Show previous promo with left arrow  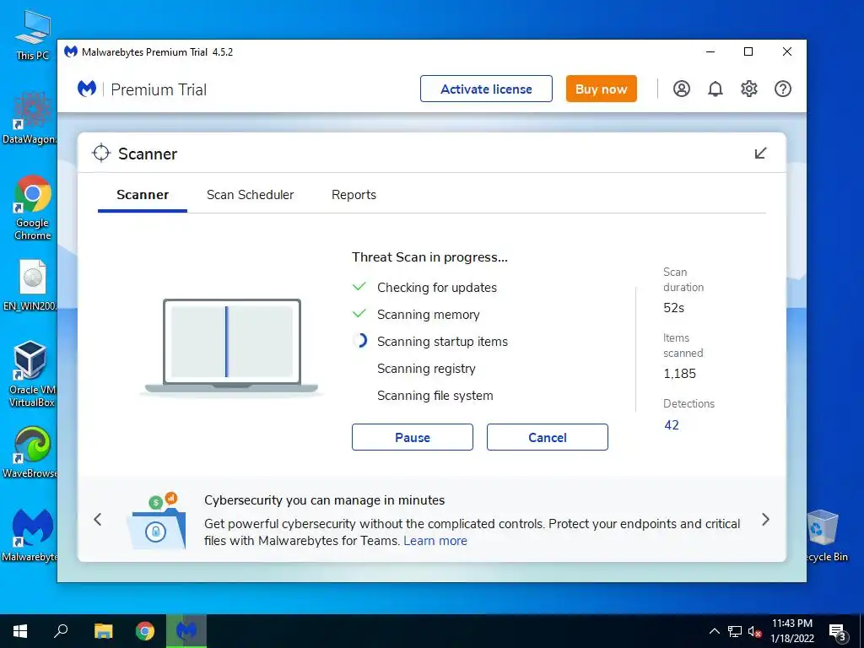click(98, 519)
